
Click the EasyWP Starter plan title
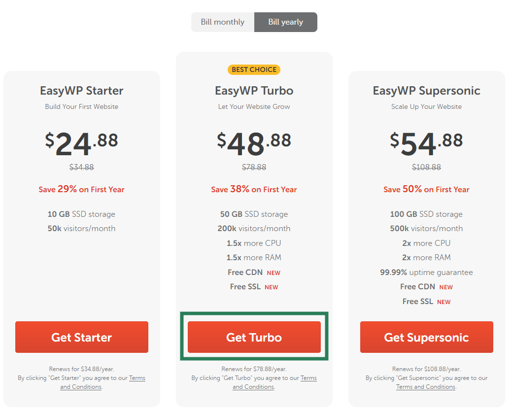pos(82,91)
